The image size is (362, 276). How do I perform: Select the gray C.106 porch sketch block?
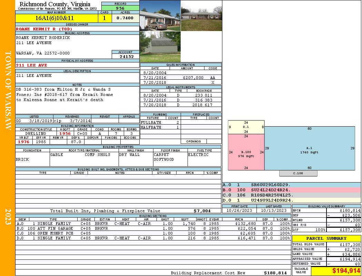click(x=298, y=173)
